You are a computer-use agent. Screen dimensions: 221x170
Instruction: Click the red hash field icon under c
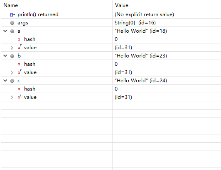[19, 89]
